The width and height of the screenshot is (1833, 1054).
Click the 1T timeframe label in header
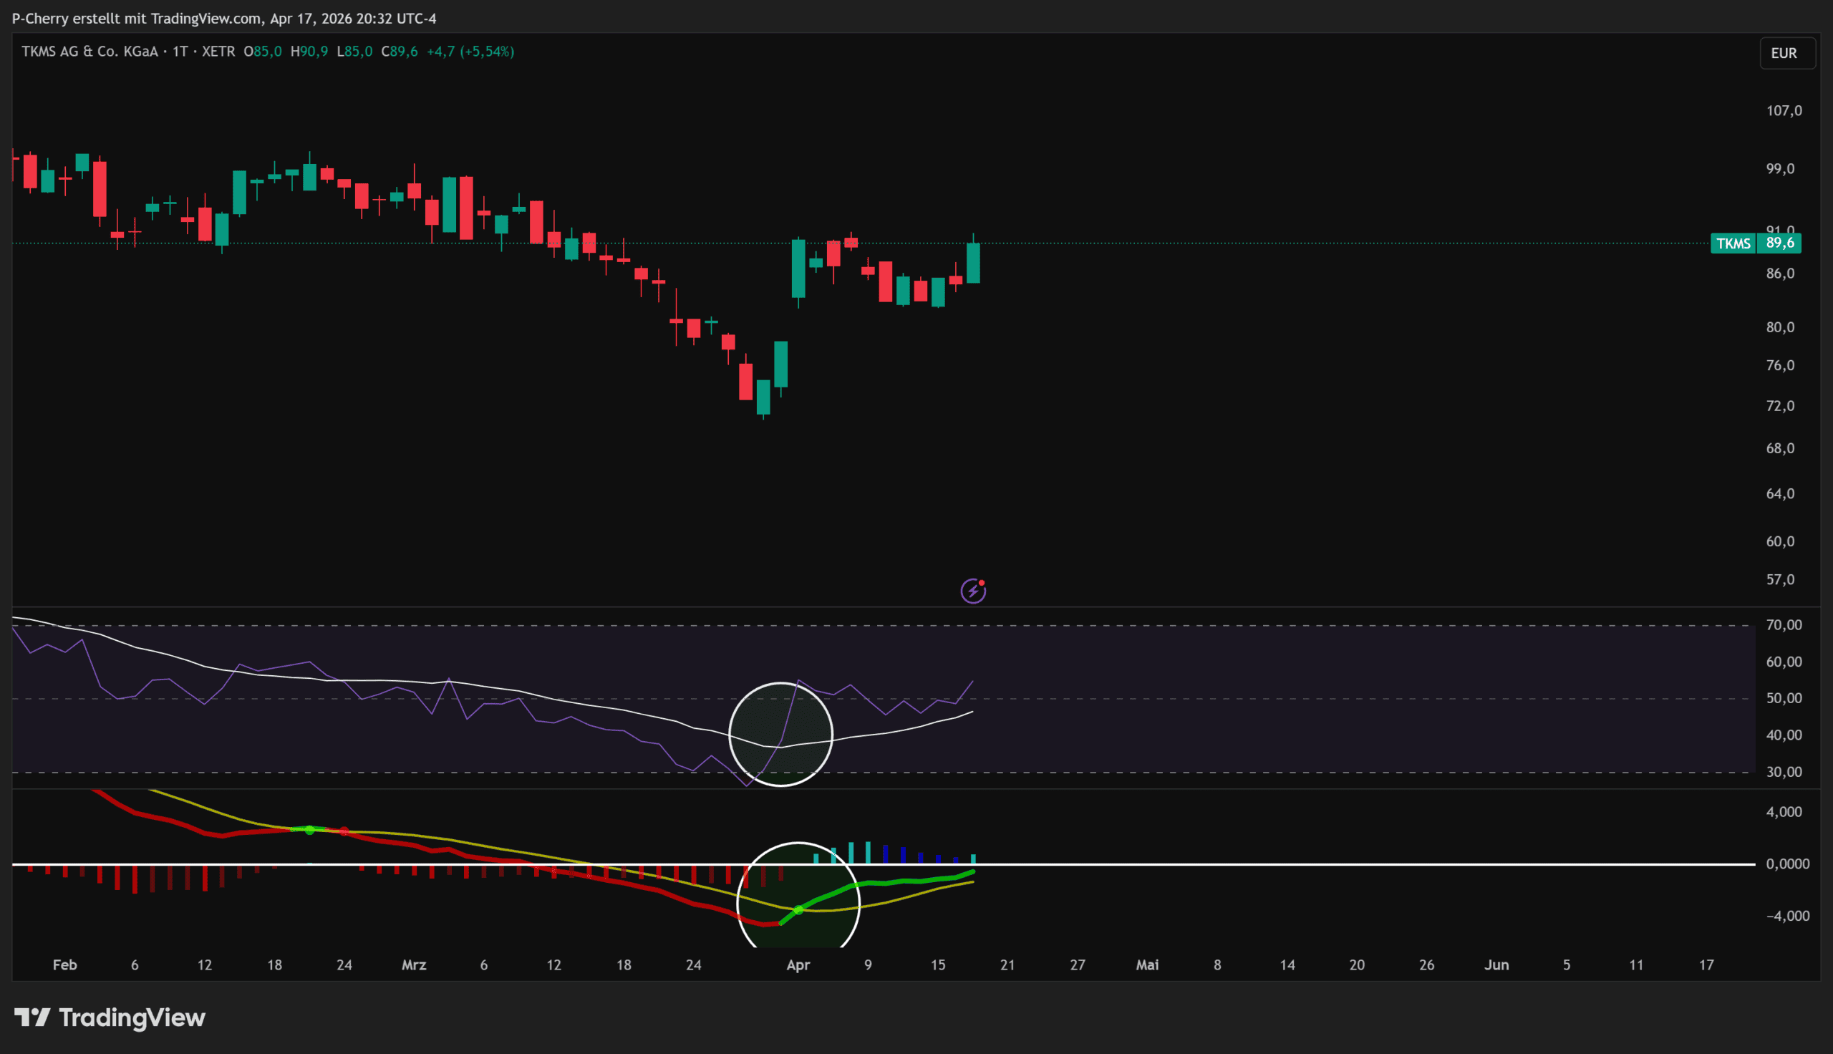coord(180,52)
